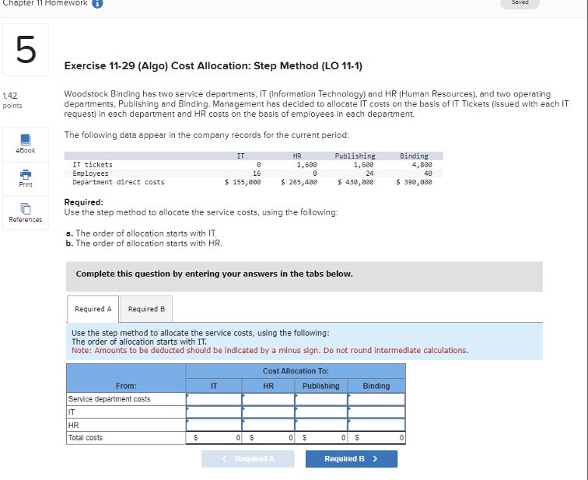The width and height of the screenshot is (588, 480).
Task: Click the 'Department direct costs' row label
Action: tap(118, 182)
